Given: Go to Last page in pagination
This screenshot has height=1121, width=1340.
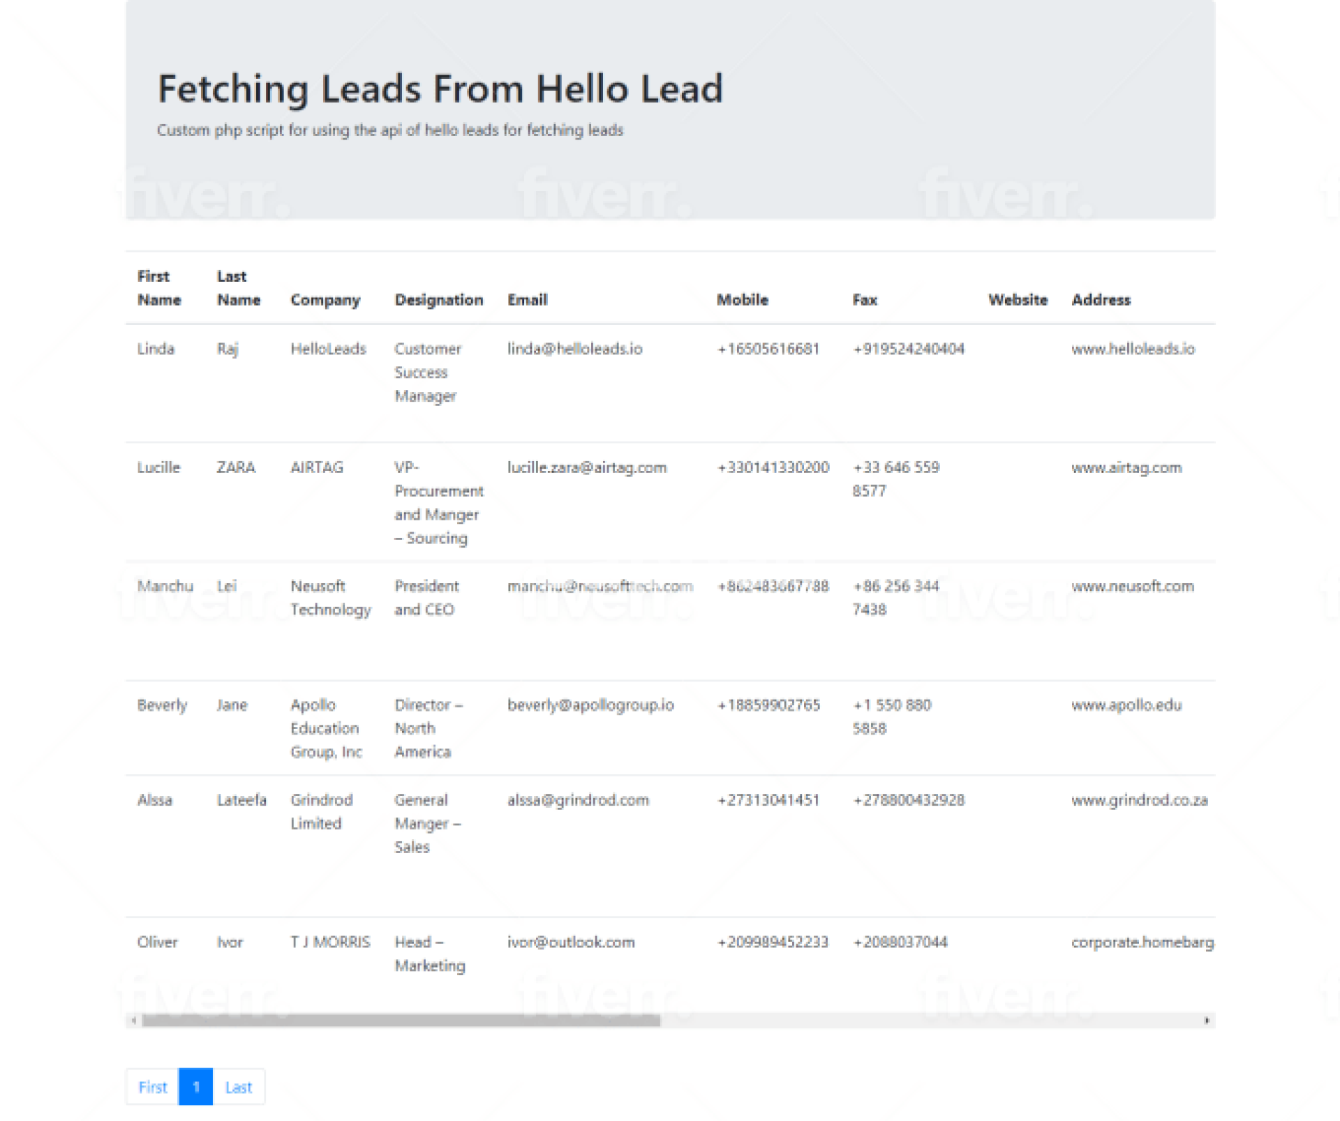Looking at the screenshot, I should (x=238, y=1087).
